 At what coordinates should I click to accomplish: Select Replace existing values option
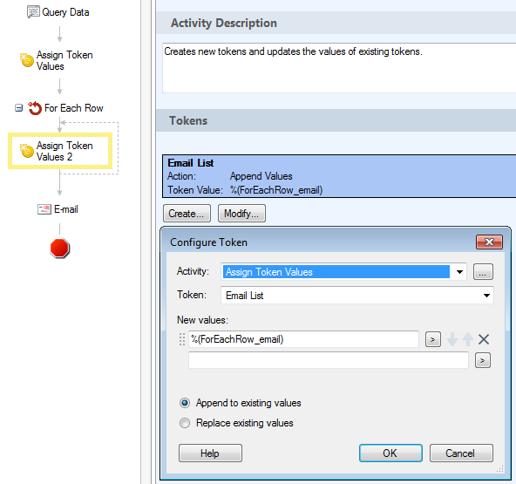point(185,423)
